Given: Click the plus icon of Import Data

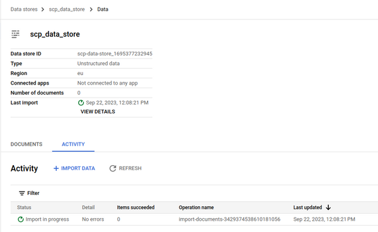Looking at the screenshot, I should coord(56,168).
